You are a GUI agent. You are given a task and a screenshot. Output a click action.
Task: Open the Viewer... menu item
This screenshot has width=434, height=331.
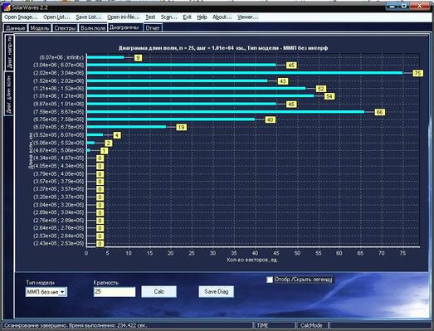click(x=247, y=17)
